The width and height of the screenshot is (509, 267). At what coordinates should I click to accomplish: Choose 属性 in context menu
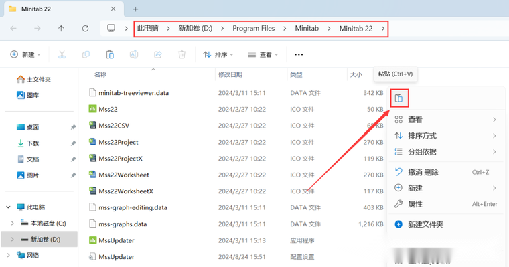click(x=445, y=204)
